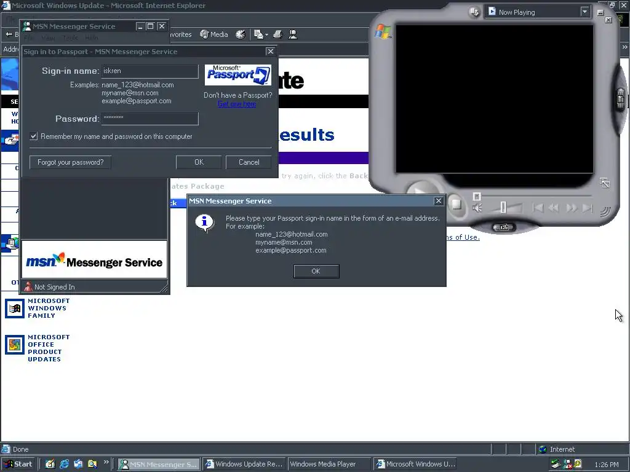
Task: Open the View menu in MSN Messenger
Action: coord(48,37)
